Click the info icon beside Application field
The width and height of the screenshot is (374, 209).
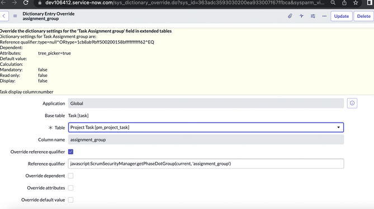tap(352, 103)
